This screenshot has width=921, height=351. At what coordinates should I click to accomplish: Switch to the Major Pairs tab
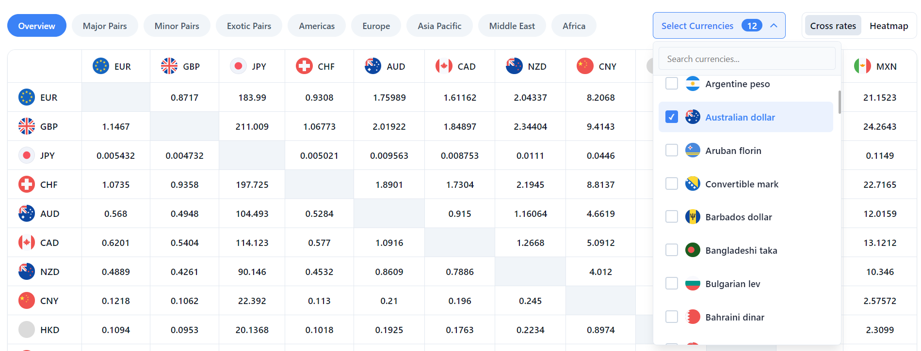coord(105,26)
